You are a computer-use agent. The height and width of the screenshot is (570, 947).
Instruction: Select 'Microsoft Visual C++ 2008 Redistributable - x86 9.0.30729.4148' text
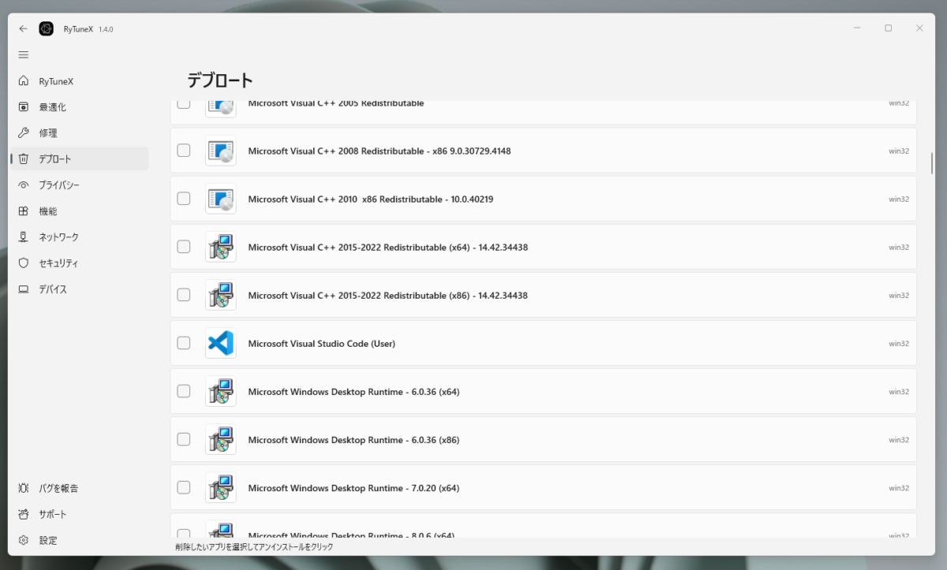(379, 151)
